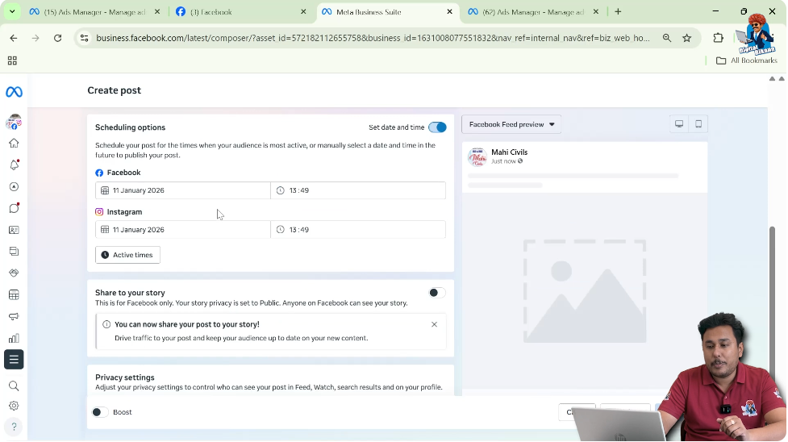This screenshot has width=788, height=442.
Task: Click the Facebook calendar date icon
Action: pyautogui.click(x=105, y=190)
